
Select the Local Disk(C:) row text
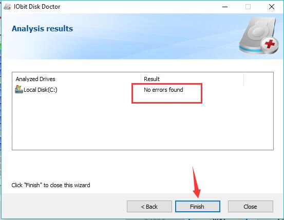(x=41, y=90)
